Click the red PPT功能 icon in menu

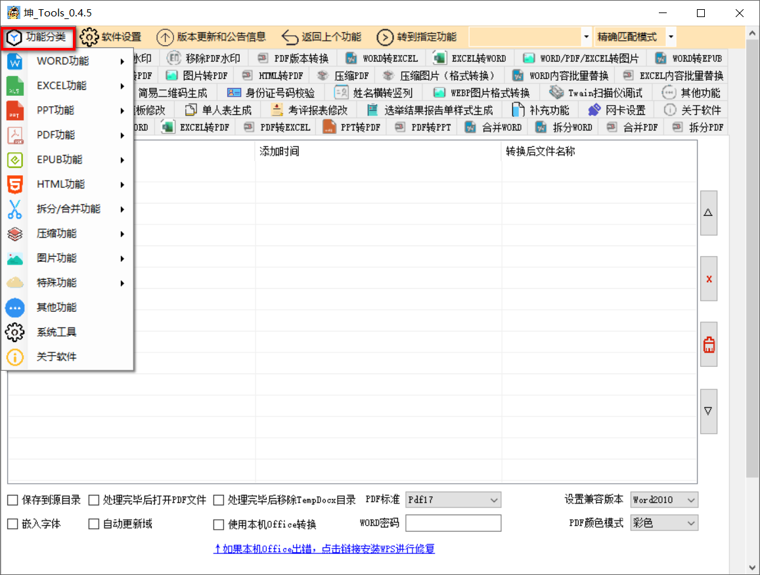point(15,111)
